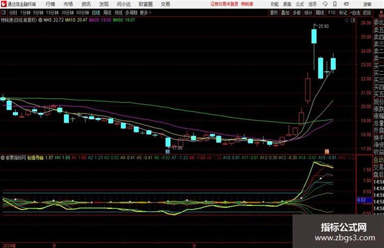Click the 自选 watchlist toolbar button
The height and width of the screenshot is (248, 384).
[355, 13]
